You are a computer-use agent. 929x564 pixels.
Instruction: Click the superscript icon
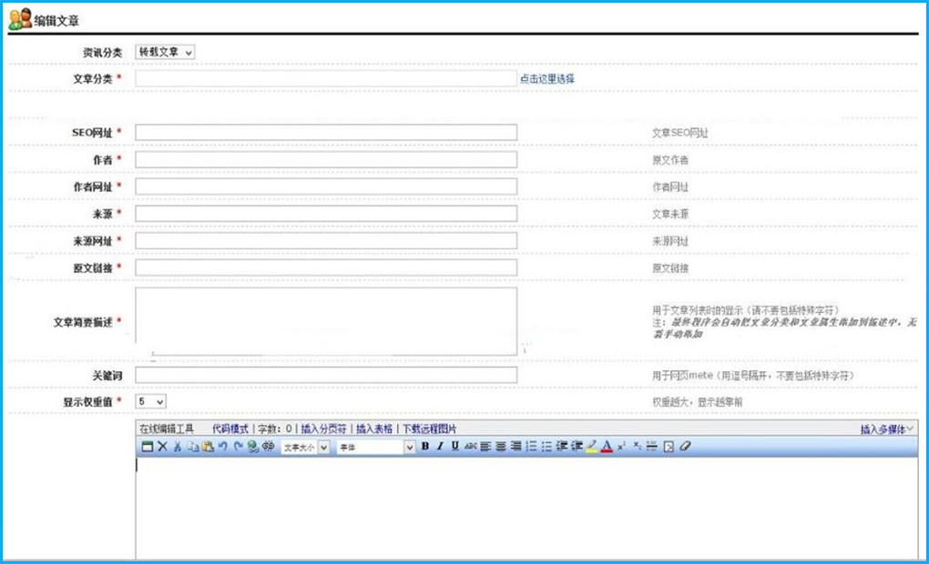(621, 447)
